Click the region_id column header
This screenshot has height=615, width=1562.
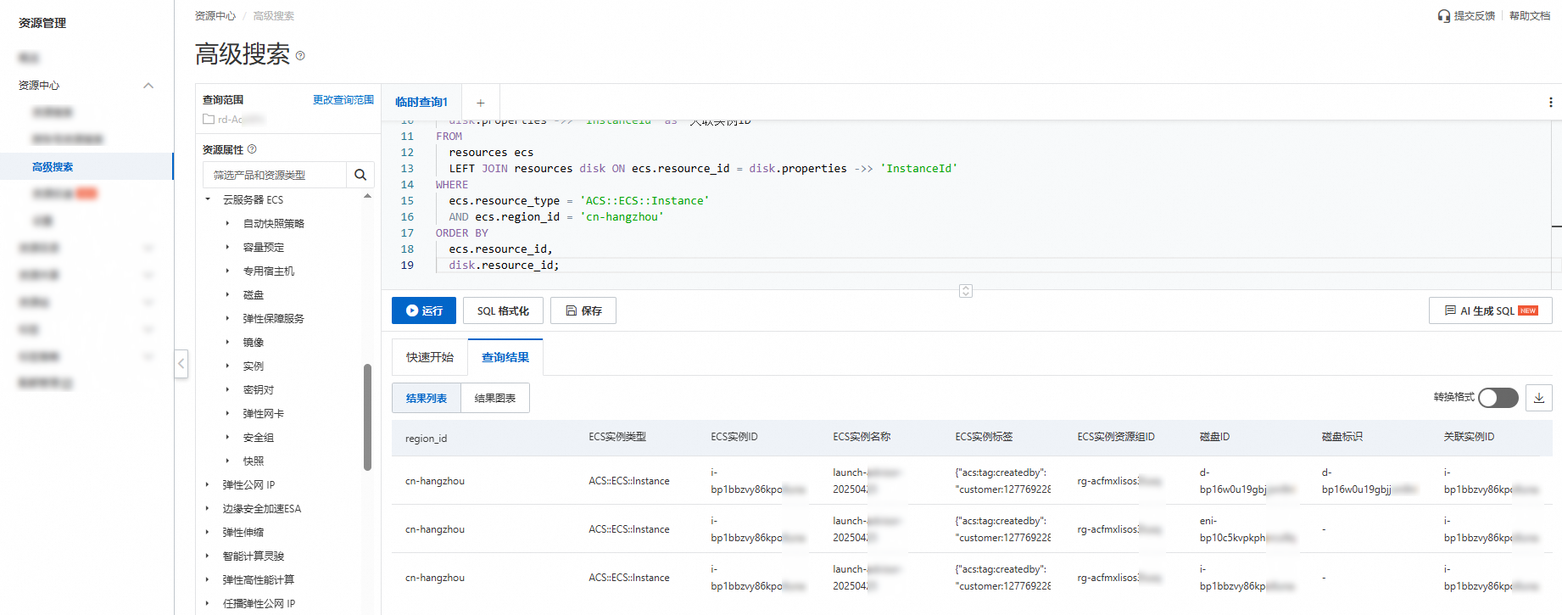coord(426,439)
